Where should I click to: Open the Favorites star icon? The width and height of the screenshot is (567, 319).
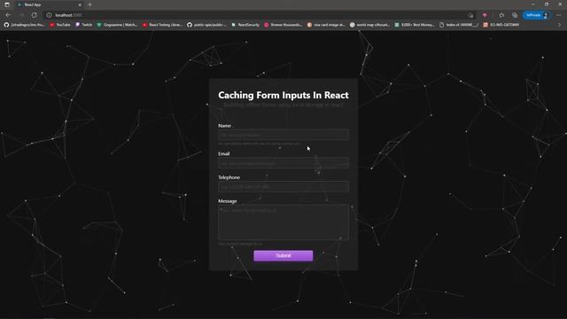click(x=501, y=15)
